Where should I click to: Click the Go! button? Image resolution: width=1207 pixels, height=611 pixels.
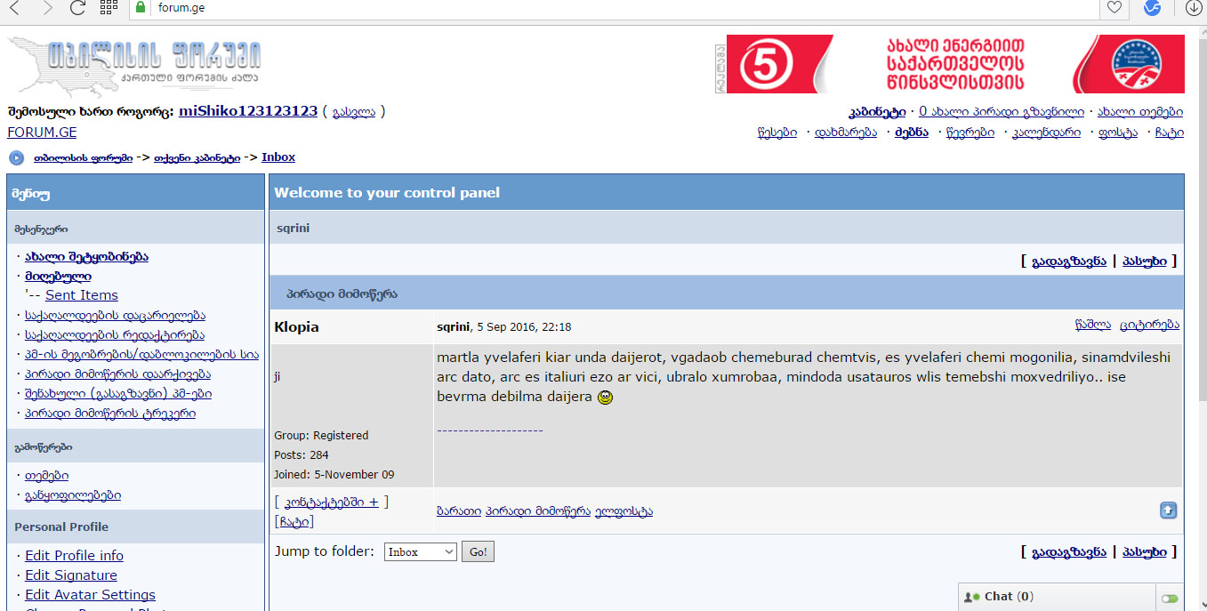(x=478, y=552)
